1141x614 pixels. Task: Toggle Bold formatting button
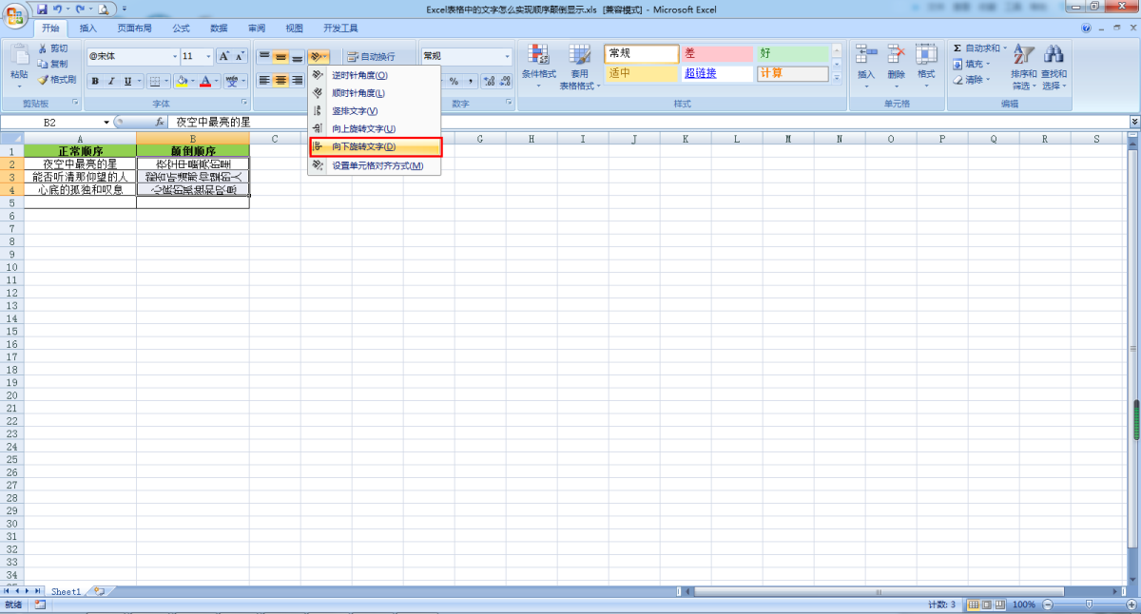point(95,81)
